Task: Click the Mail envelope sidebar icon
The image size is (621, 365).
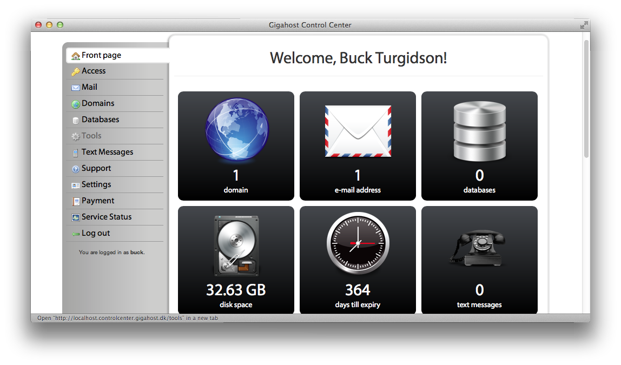Action: 76,88
